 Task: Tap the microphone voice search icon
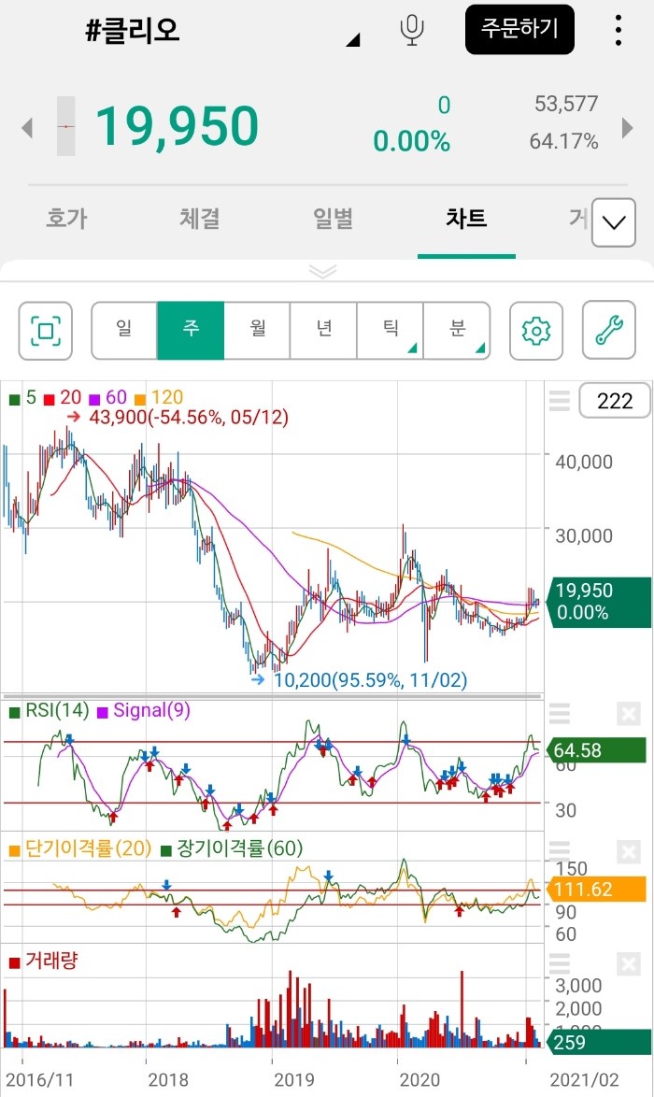(412, 29)
